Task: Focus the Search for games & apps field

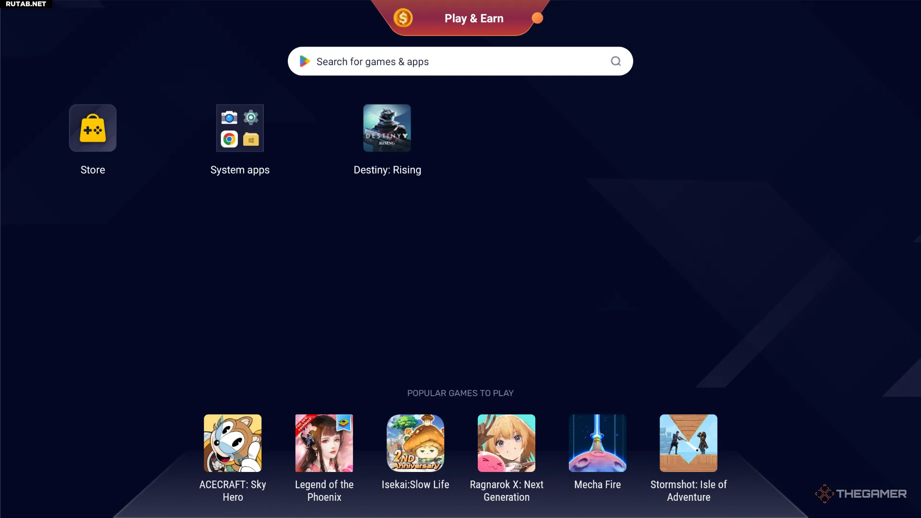Action: [x=460, y=61]
